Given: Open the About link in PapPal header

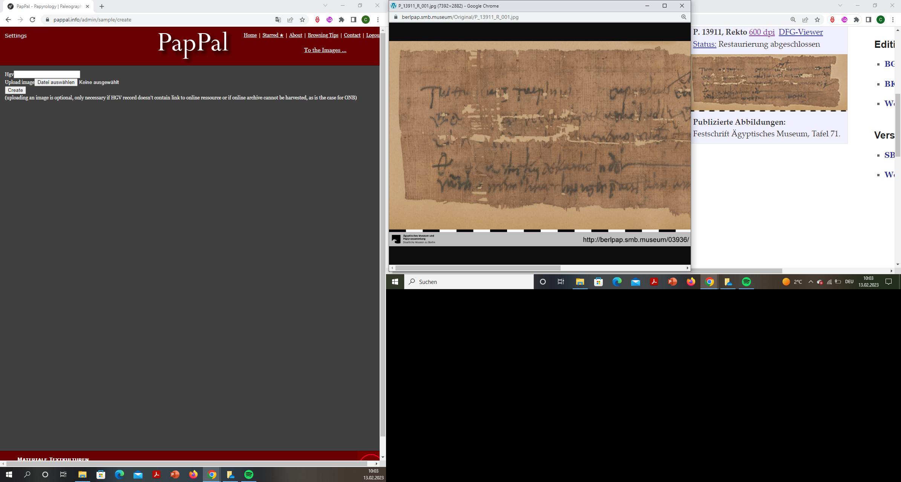Looking at the screenshot, I should [296, 35].
